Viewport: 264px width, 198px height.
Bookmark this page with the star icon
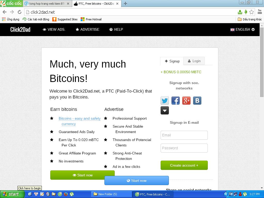[252, 12]
